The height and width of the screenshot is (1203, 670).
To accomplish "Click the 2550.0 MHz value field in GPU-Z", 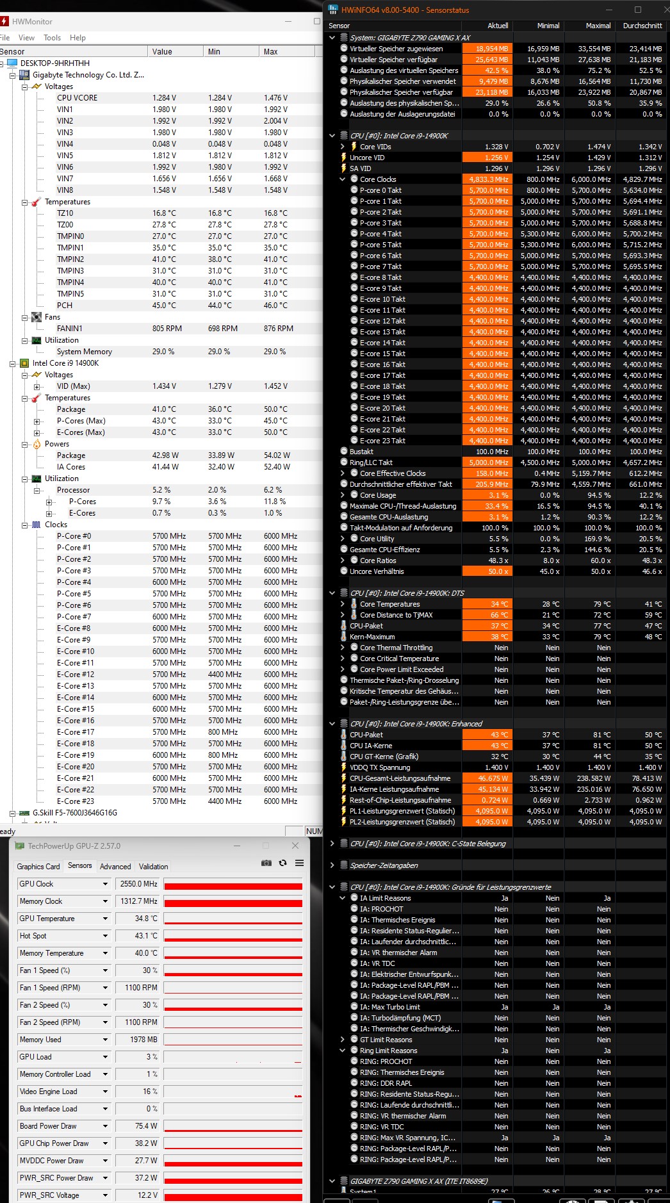I will 138,884.
